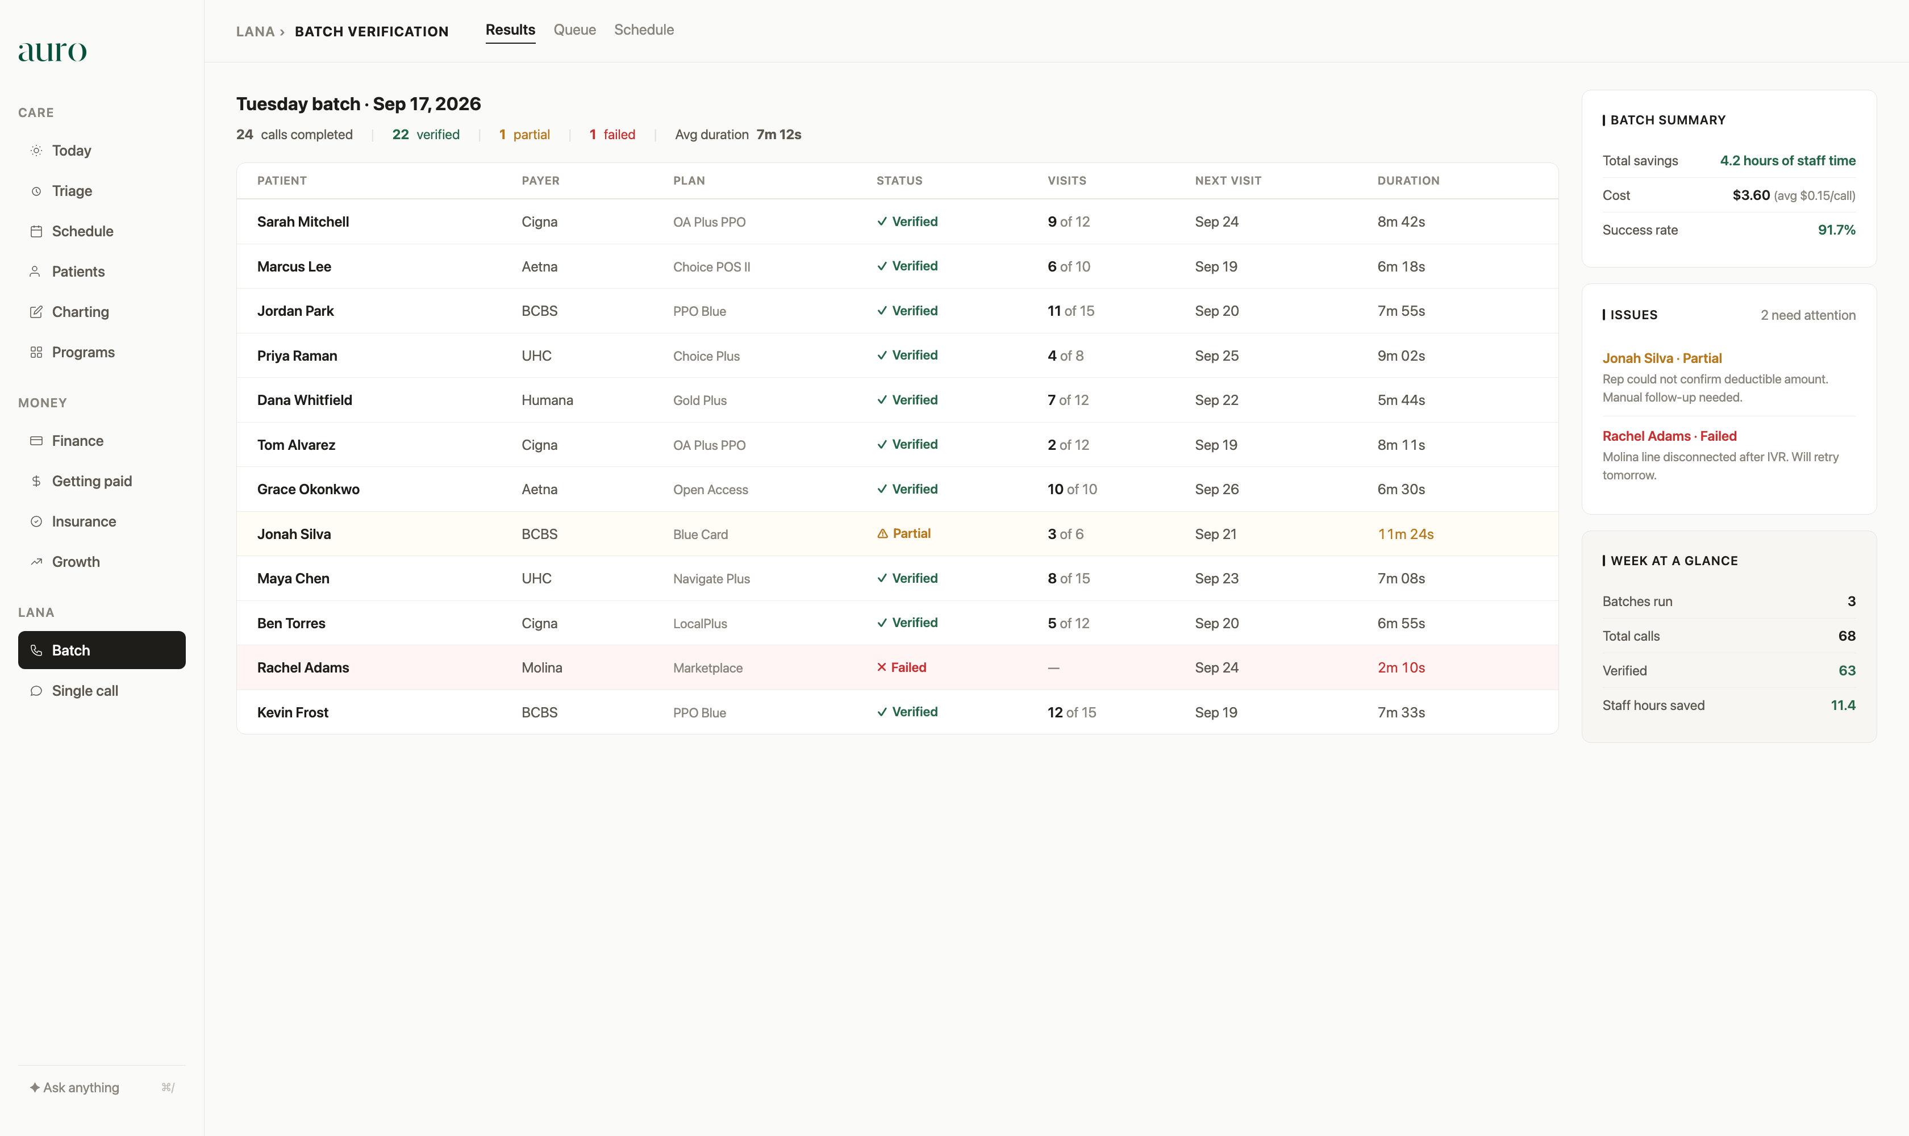This screenshot has width=1909, height=1136.
Task: Open Patients using the person icon
Action: (x=36, y=272)
